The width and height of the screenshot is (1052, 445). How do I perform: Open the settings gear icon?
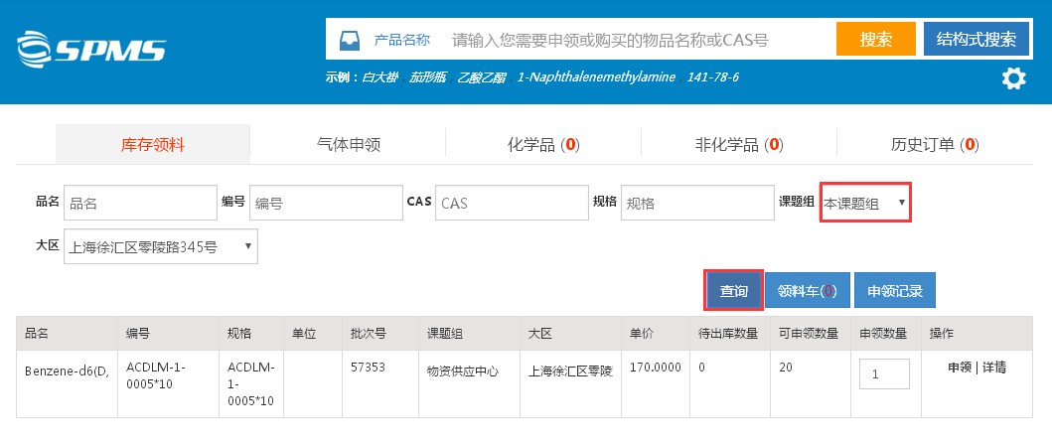[1013, 78]
